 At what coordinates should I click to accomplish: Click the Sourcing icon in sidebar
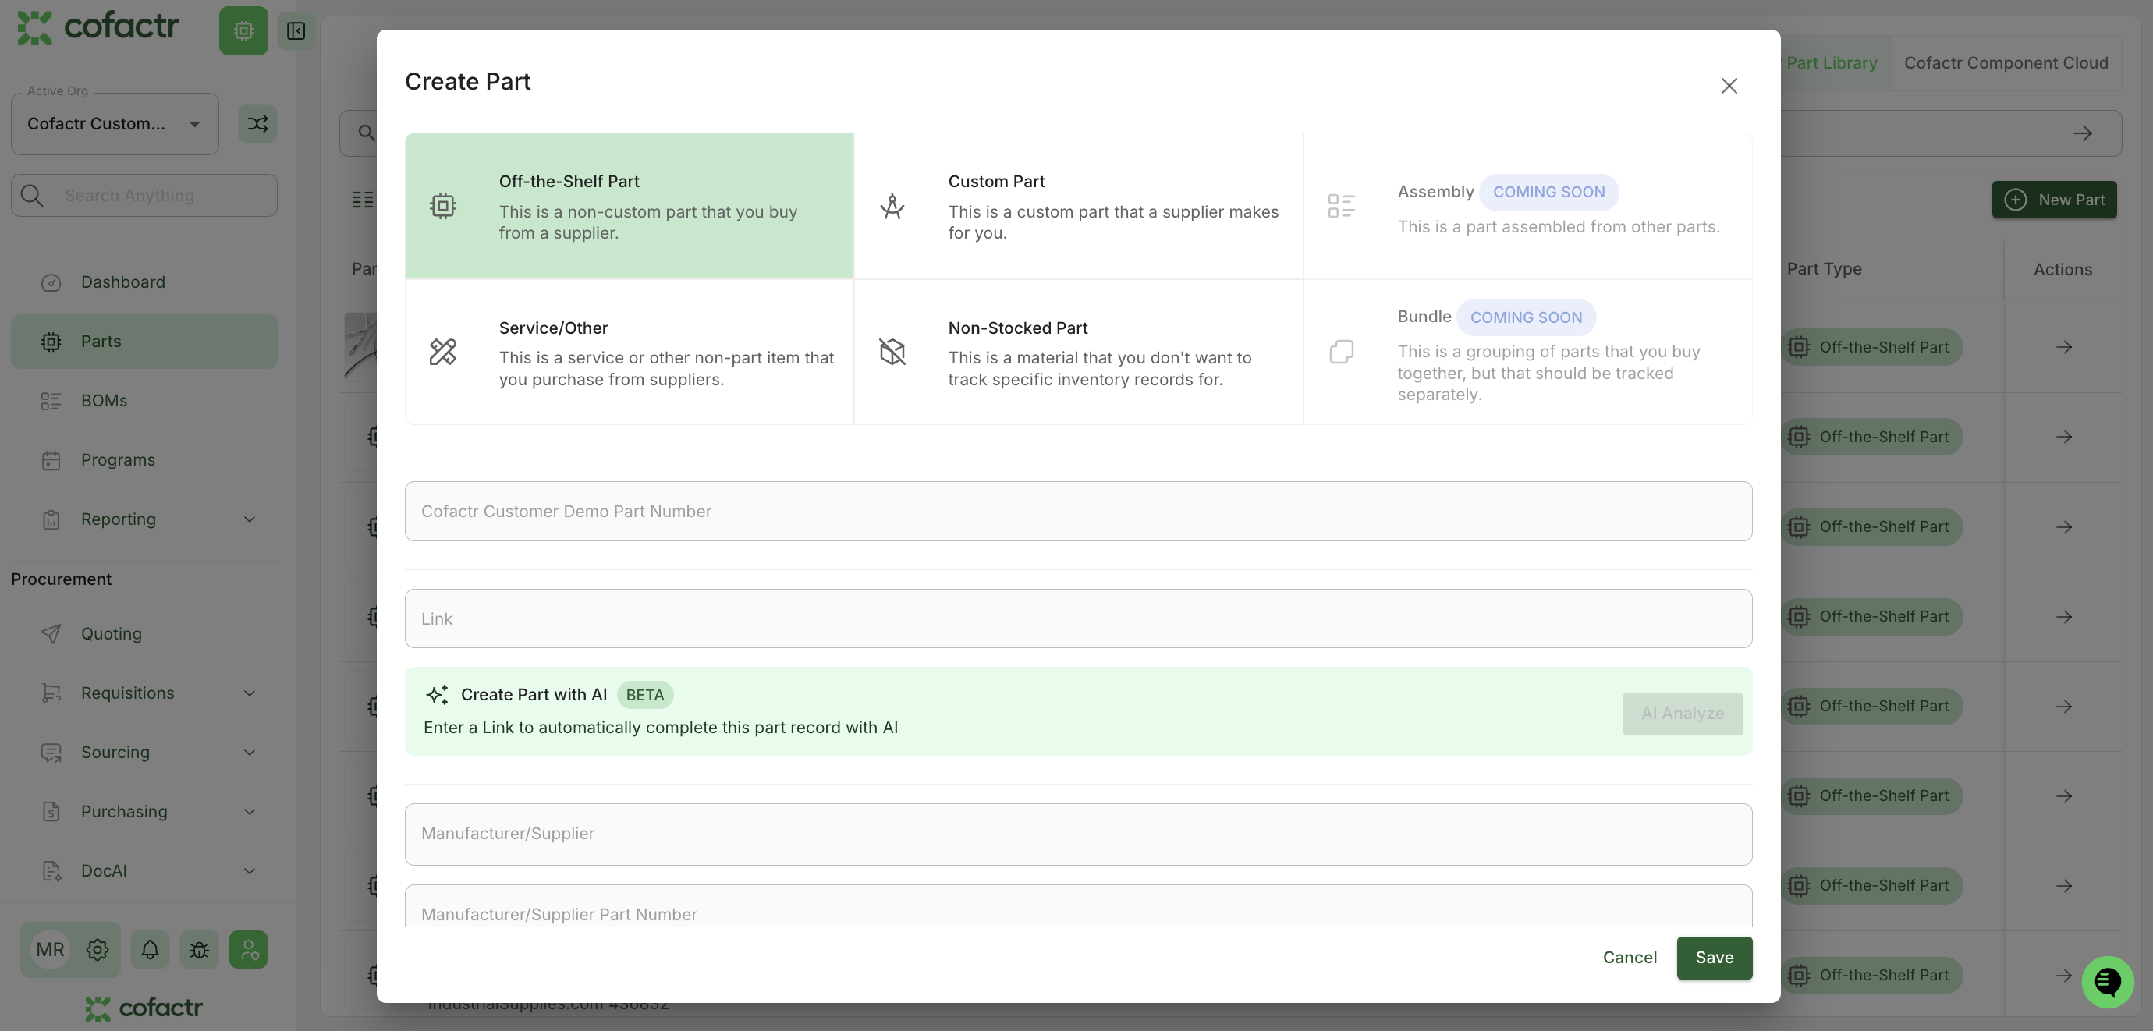tap(51, 753)
